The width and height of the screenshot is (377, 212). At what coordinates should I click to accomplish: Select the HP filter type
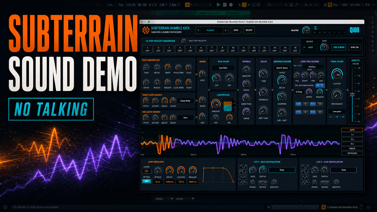tap(337, 117)
